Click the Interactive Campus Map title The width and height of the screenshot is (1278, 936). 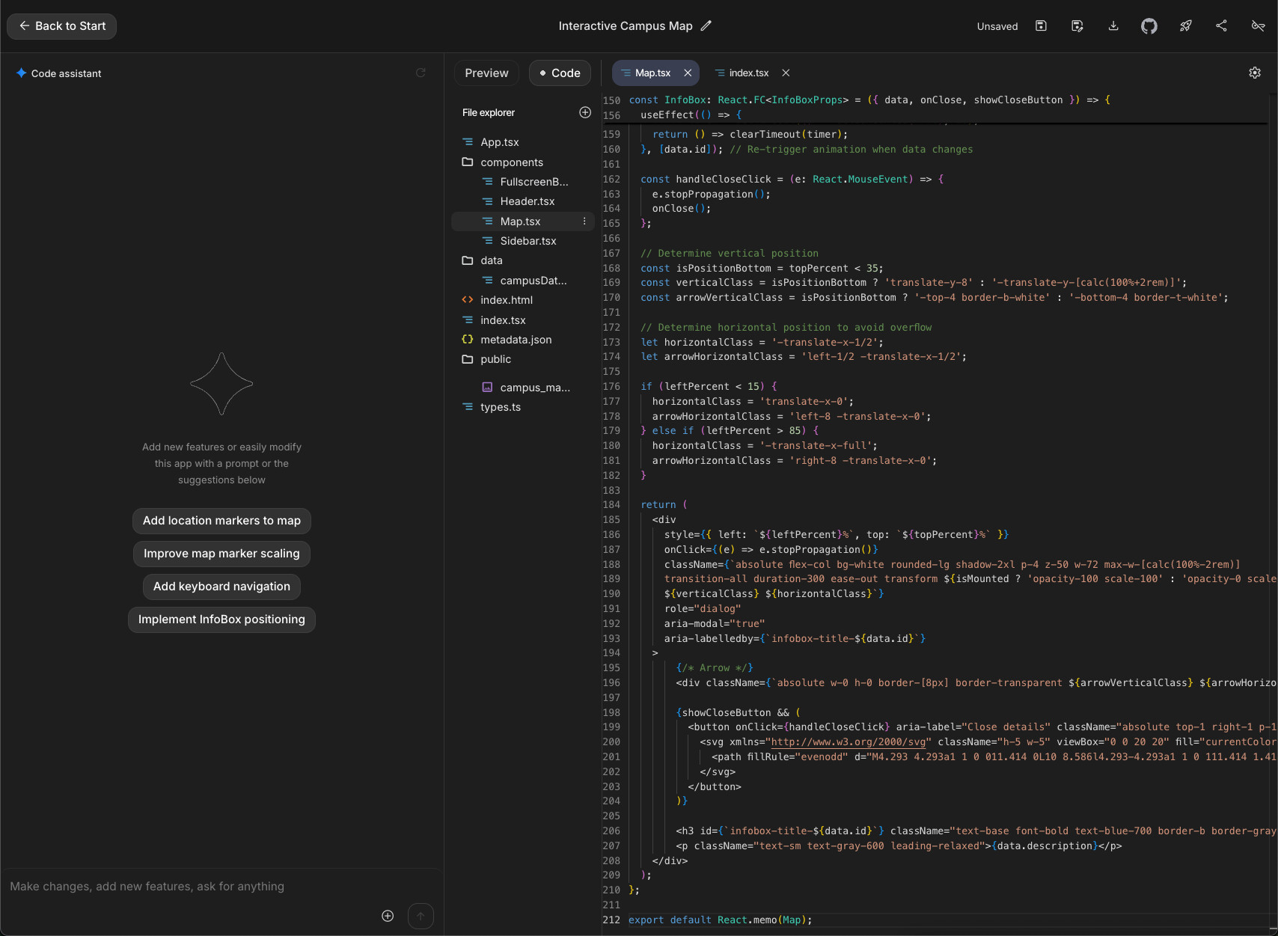pos(626,26)
